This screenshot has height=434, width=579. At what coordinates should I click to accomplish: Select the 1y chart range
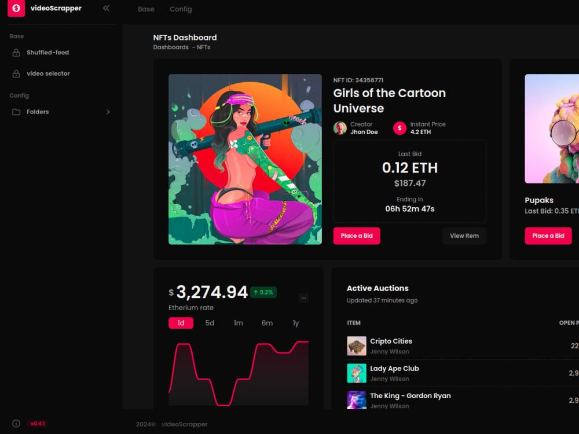tap(296, 323)
